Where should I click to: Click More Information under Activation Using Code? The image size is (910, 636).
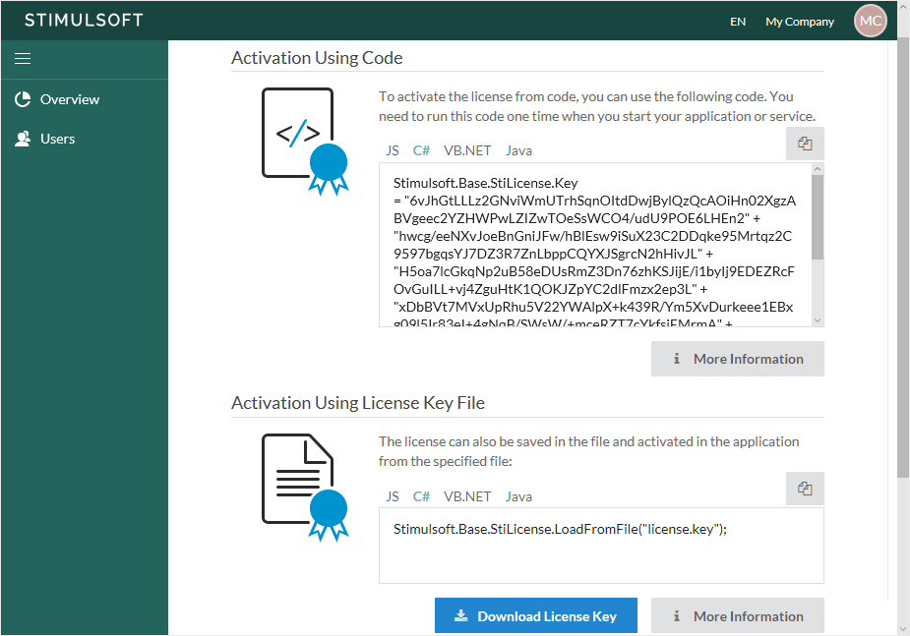click(x=738, y=359)
